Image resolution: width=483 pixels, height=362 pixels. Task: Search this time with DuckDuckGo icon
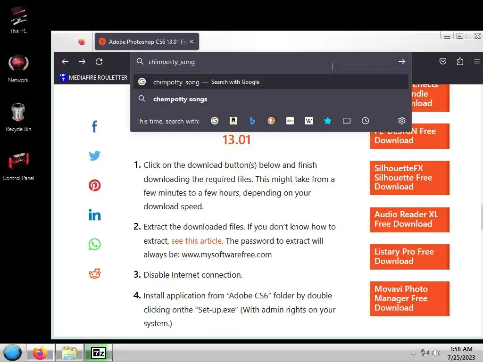(x=271, y=121)
